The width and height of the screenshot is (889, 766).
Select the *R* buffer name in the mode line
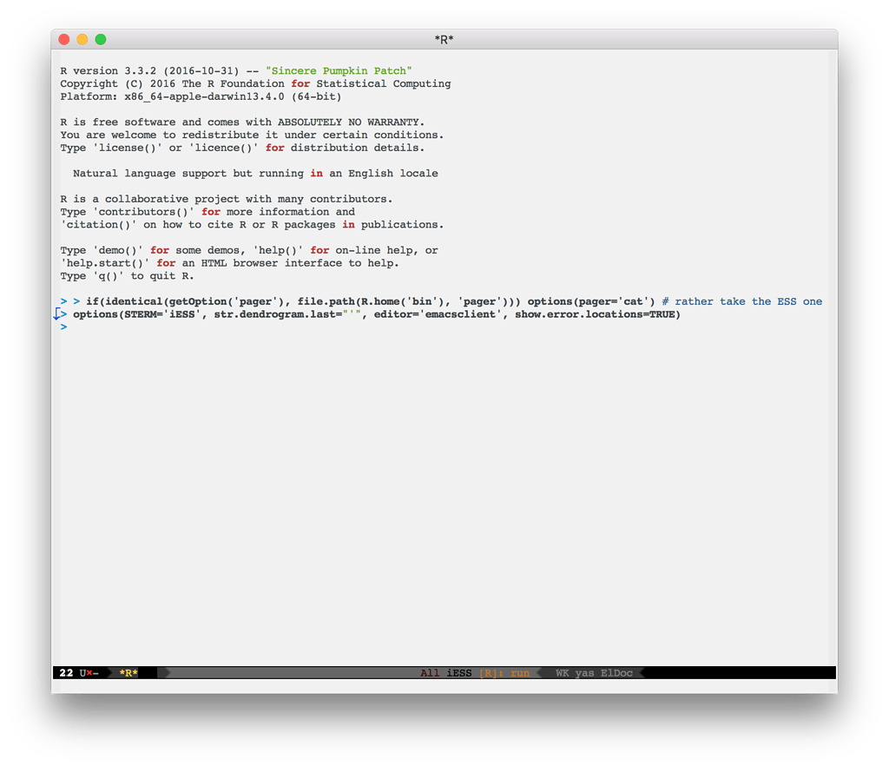(x=128, y=672)
